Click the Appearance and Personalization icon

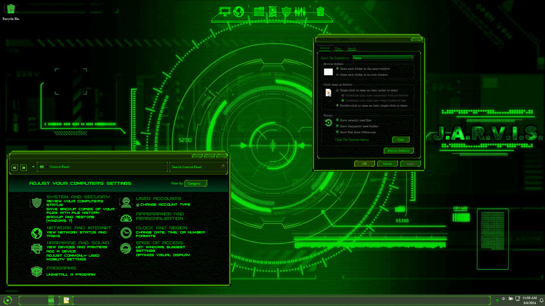126,218
